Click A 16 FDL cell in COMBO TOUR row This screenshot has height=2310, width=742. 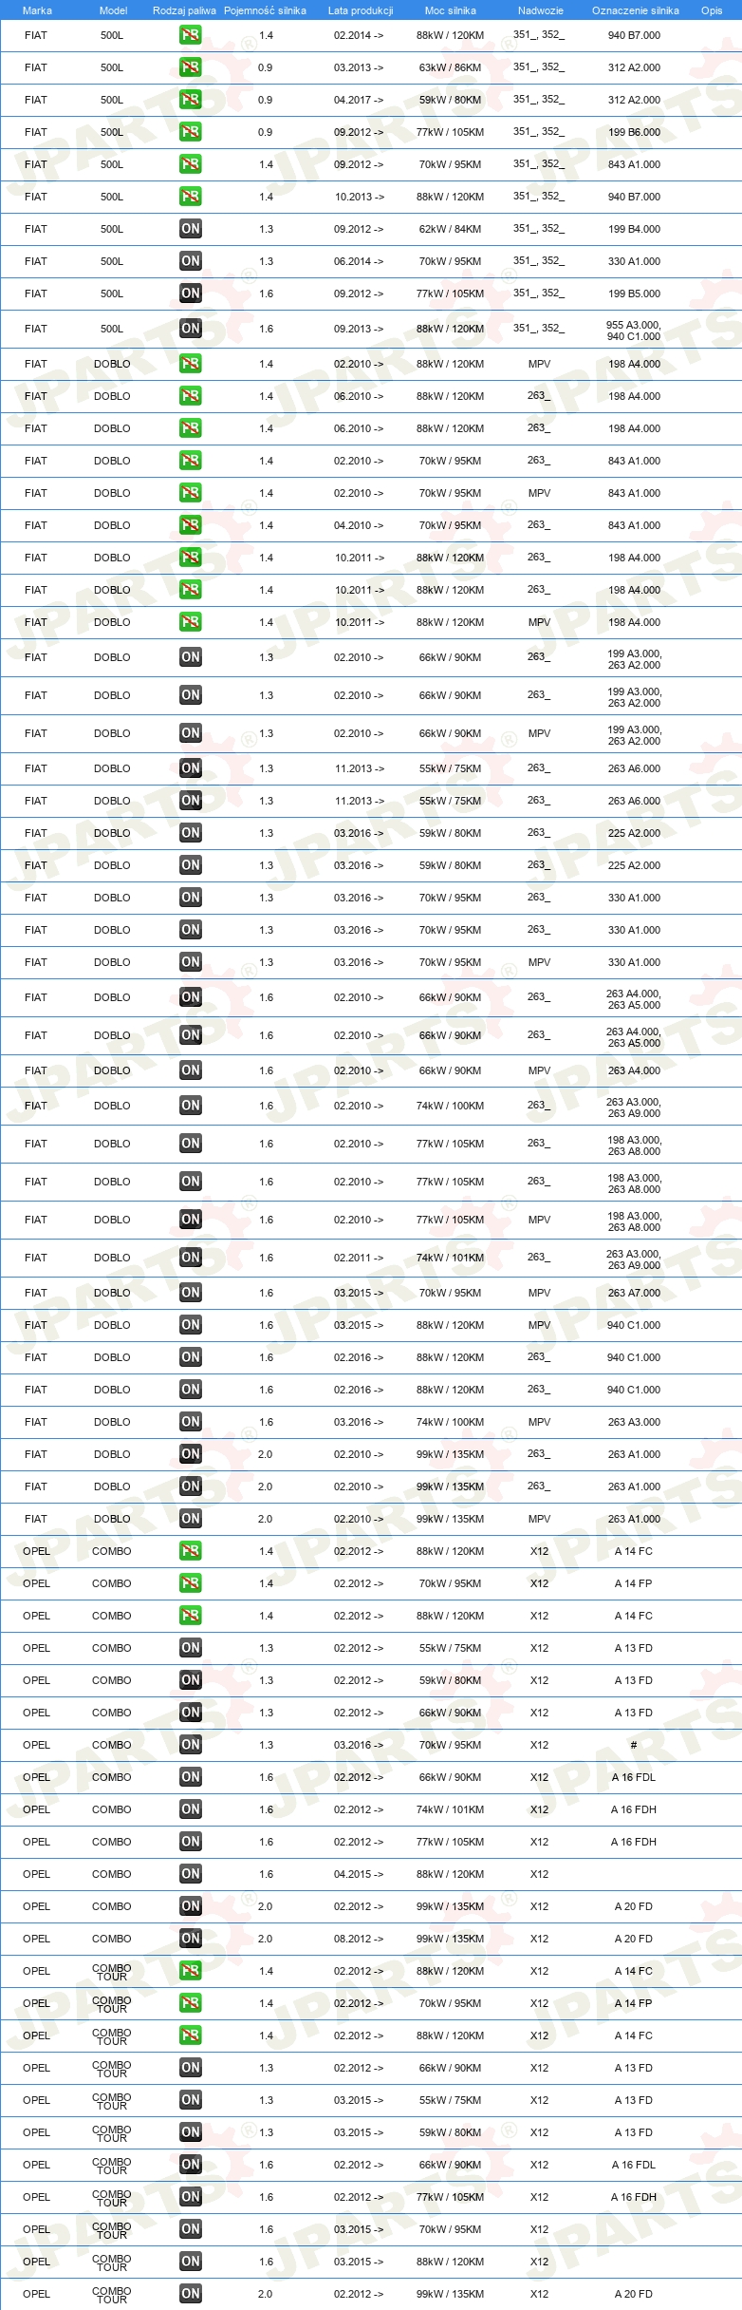point(634,2165)
